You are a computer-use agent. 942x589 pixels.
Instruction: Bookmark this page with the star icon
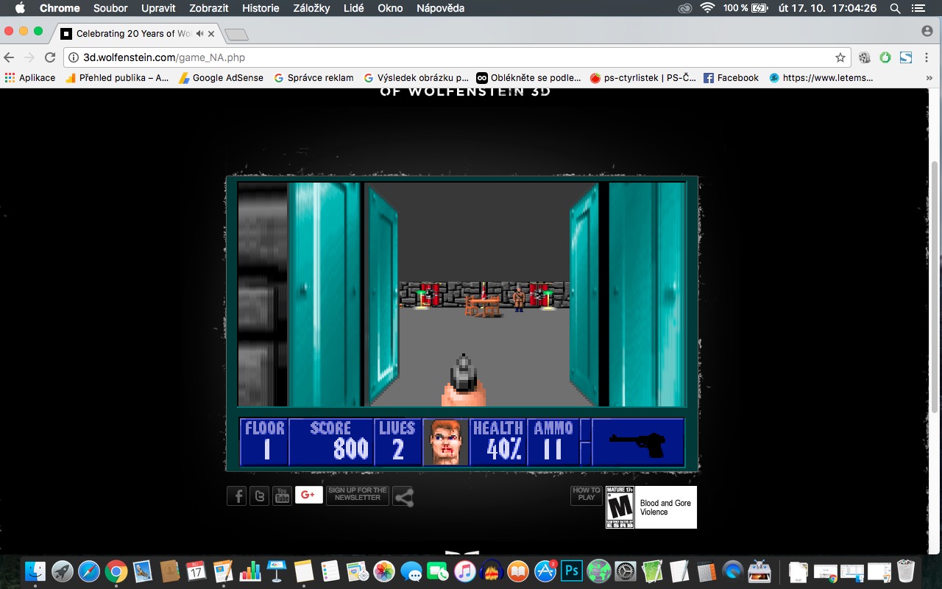840,57
